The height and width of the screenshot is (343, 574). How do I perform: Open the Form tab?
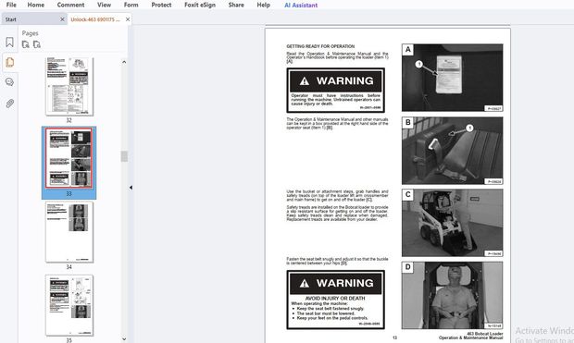131,5
